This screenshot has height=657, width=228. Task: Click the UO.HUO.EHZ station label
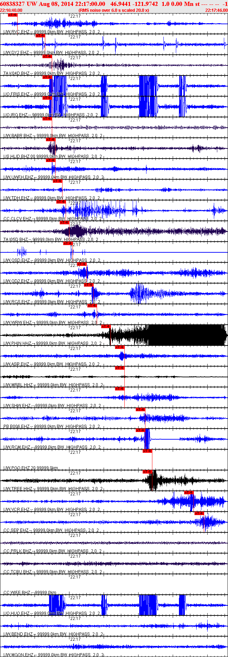[x=17, y=613]
